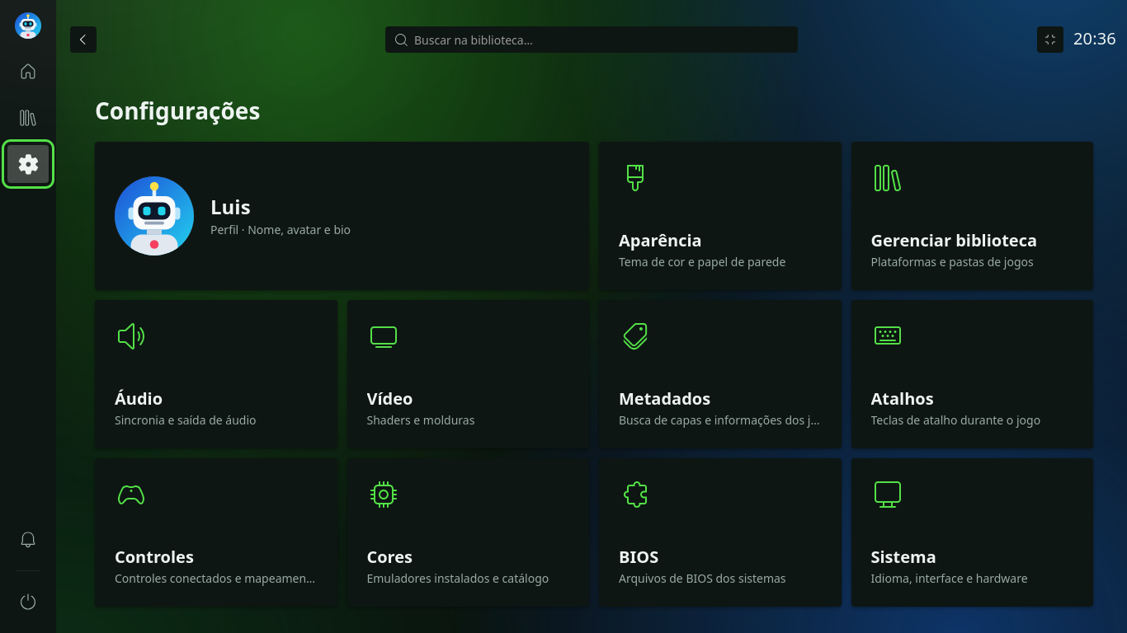Exit fullscreen using the top-right icon
Screen dimensions: 1127x633
(x=1050, y=40)
